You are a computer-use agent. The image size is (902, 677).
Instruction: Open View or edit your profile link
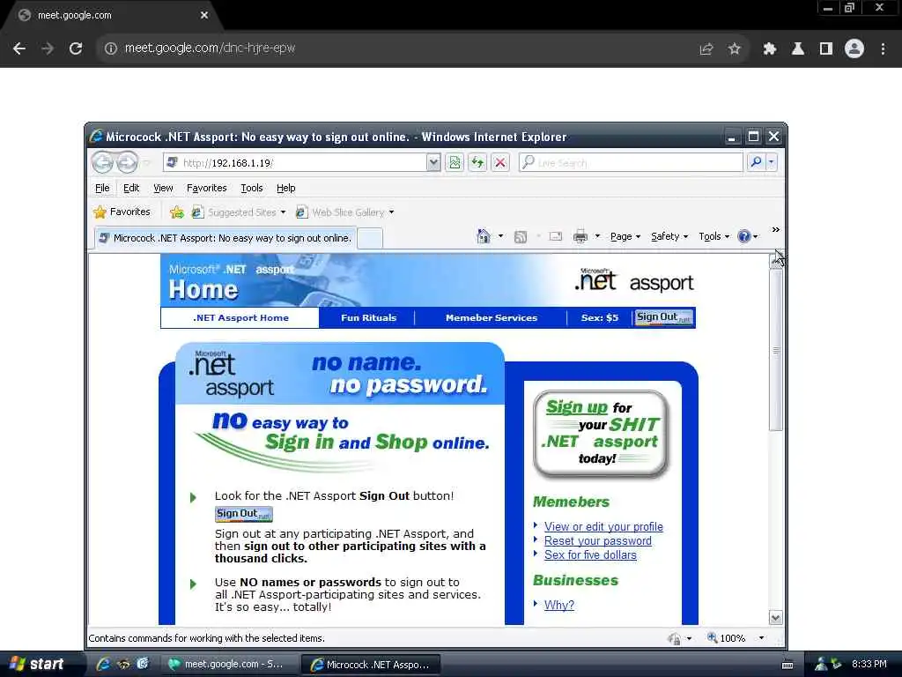click(603, 527)
